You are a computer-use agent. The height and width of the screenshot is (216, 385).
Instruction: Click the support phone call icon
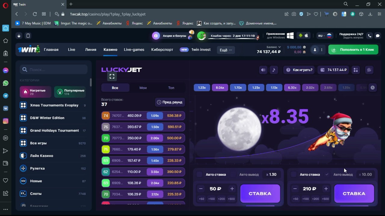point(369,36)
